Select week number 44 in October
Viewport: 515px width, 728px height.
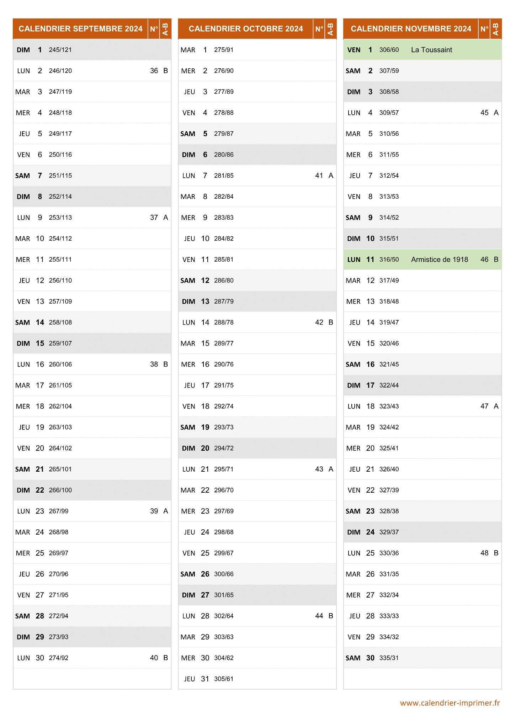(x=319, y=616)
